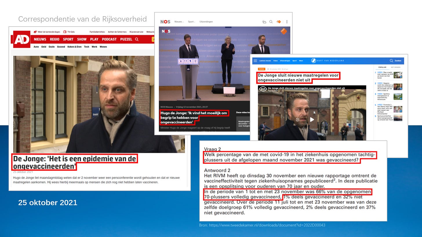Open Hart van Nederland hamburger menu
The width and height of the screenshot is (422, 237).
[255, 61]
